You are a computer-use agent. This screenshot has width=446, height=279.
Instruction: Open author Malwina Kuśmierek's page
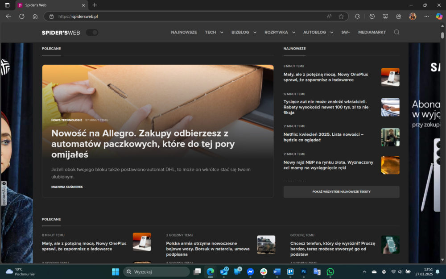(x=67, y=187)
